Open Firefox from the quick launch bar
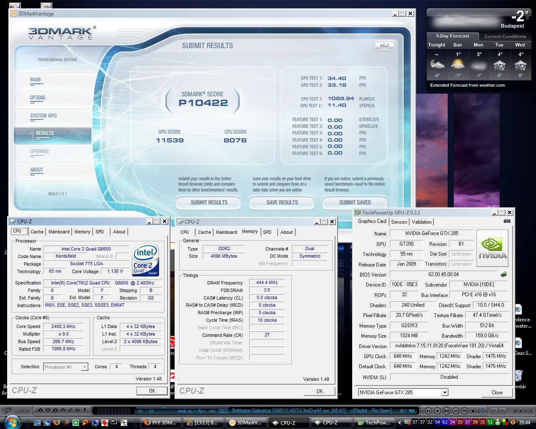 57,422
